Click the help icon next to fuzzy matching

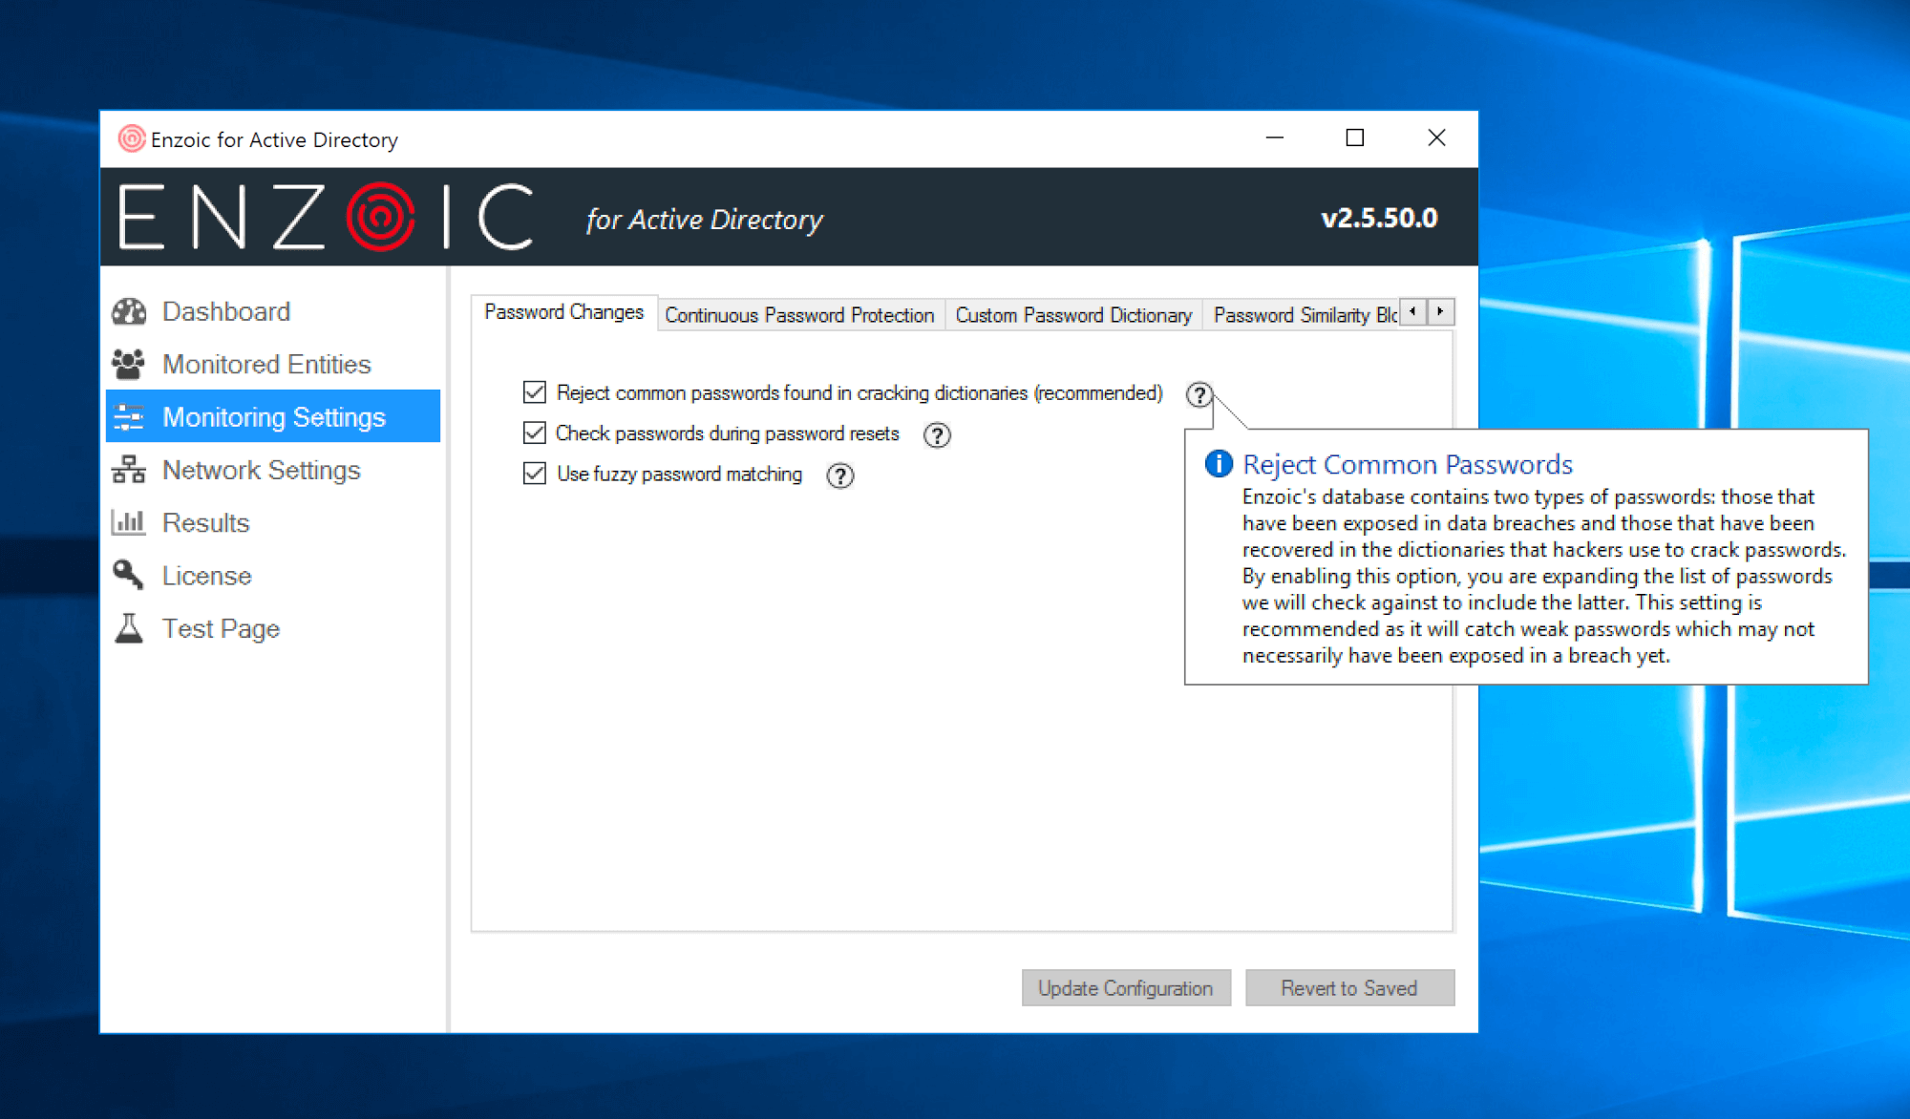point(839,475)
